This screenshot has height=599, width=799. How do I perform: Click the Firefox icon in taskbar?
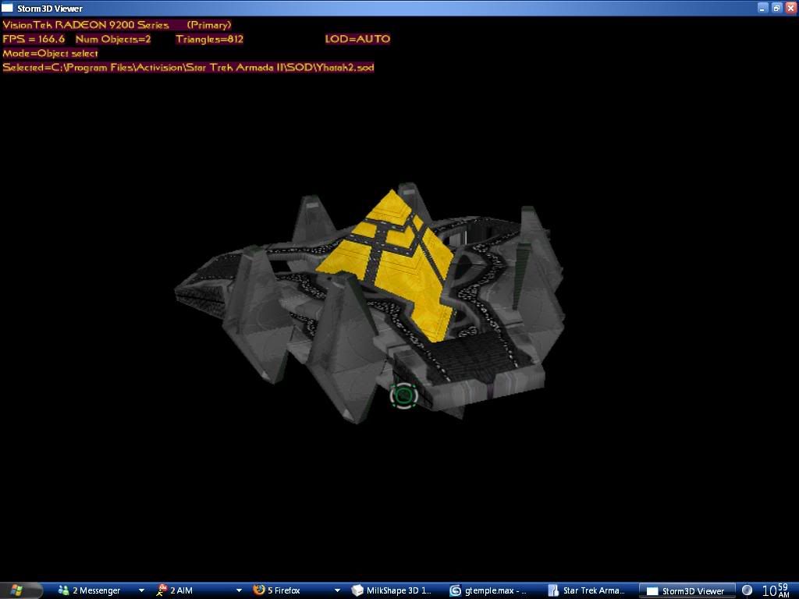259,590
